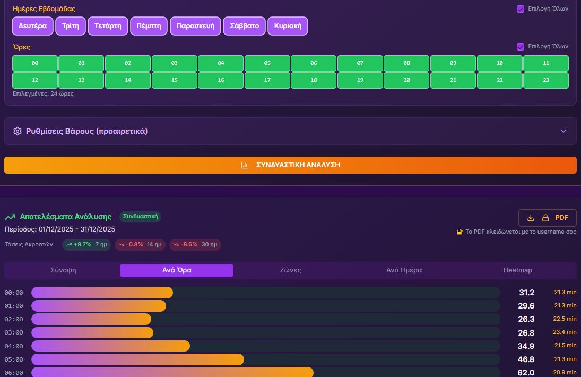The height and width of the screenshot is (377, 581).
Task: Click the download icon in PDF button
Action: [531, 218]
